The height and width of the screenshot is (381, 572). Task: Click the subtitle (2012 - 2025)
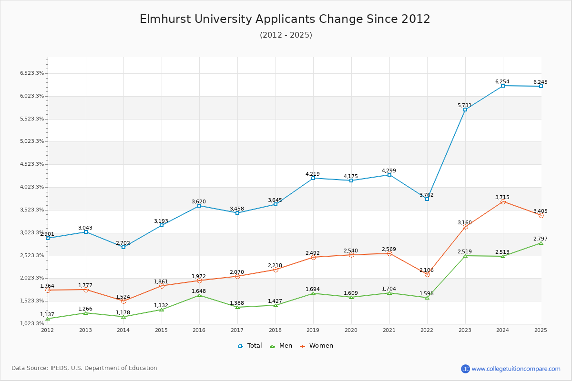coord(286,35)
